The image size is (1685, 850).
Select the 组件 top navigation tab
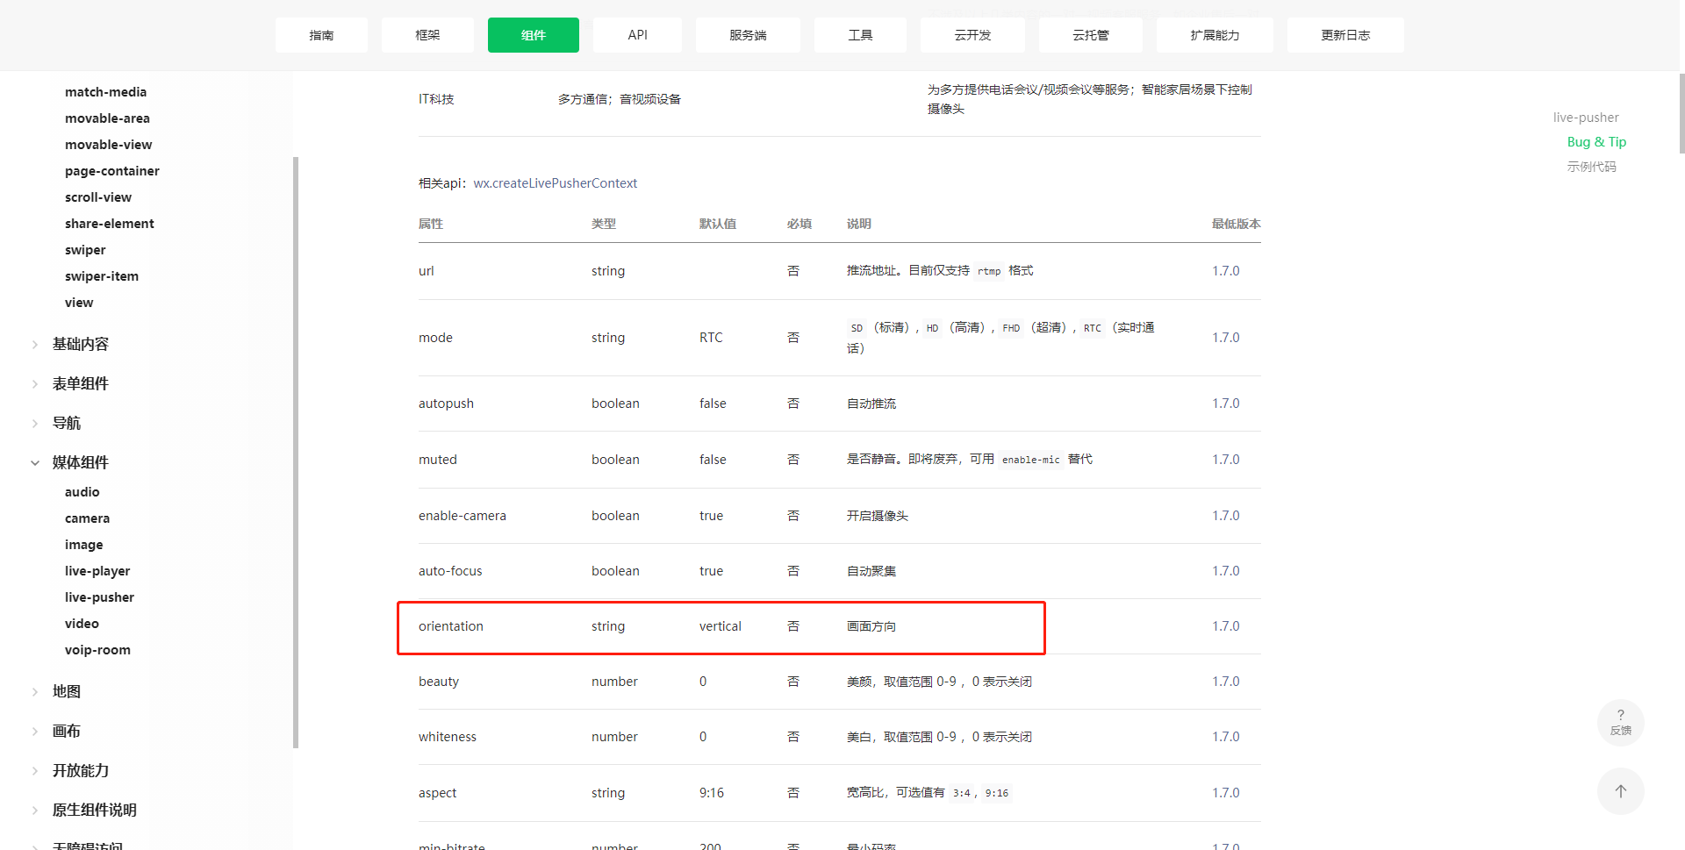tap(534, 35)
